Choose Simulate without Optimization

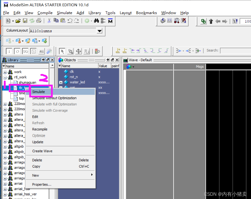(60, 98)
